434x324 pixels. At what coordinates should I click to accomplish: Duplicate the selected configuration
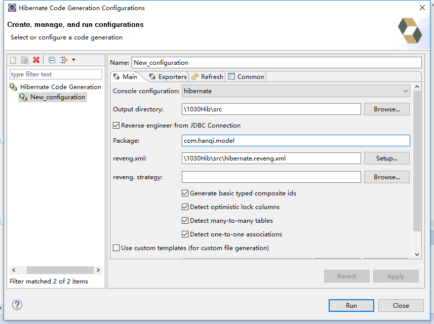25,60
